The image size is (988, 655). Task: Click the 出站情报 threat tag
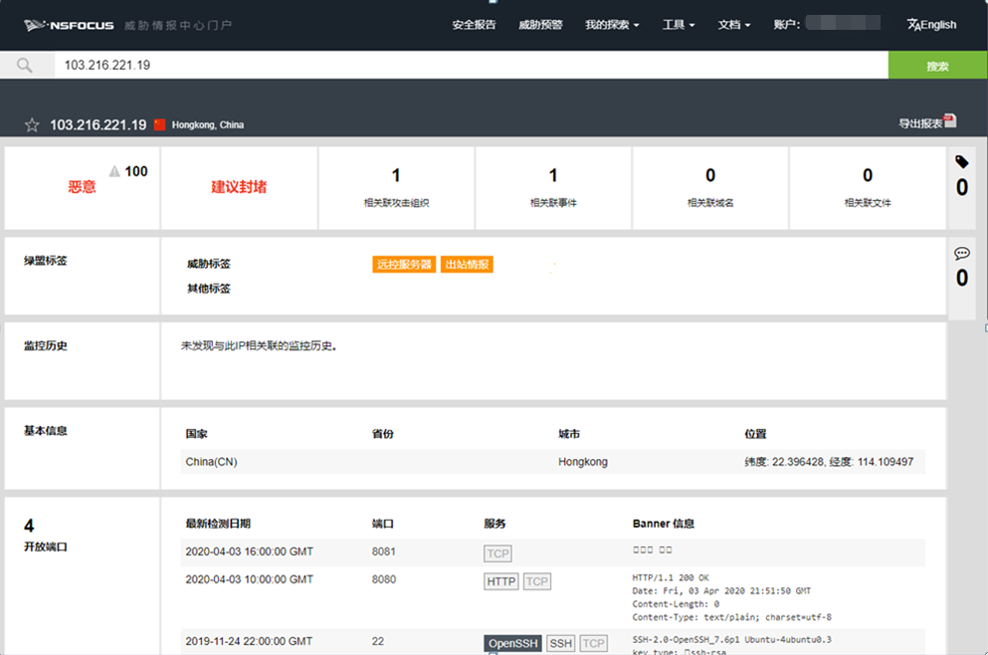point(467,265)
